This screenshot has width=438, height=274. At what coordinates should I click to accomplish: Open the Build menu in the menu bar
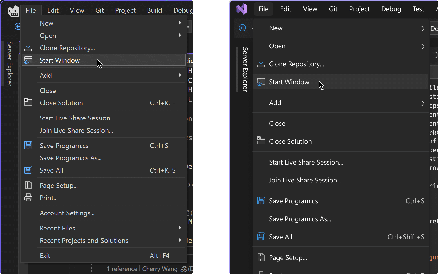pyautogui.click(x=154, y=10)
